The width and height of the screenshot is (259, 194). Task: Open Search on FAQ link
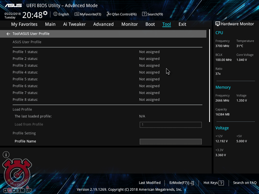pos(245,183)
